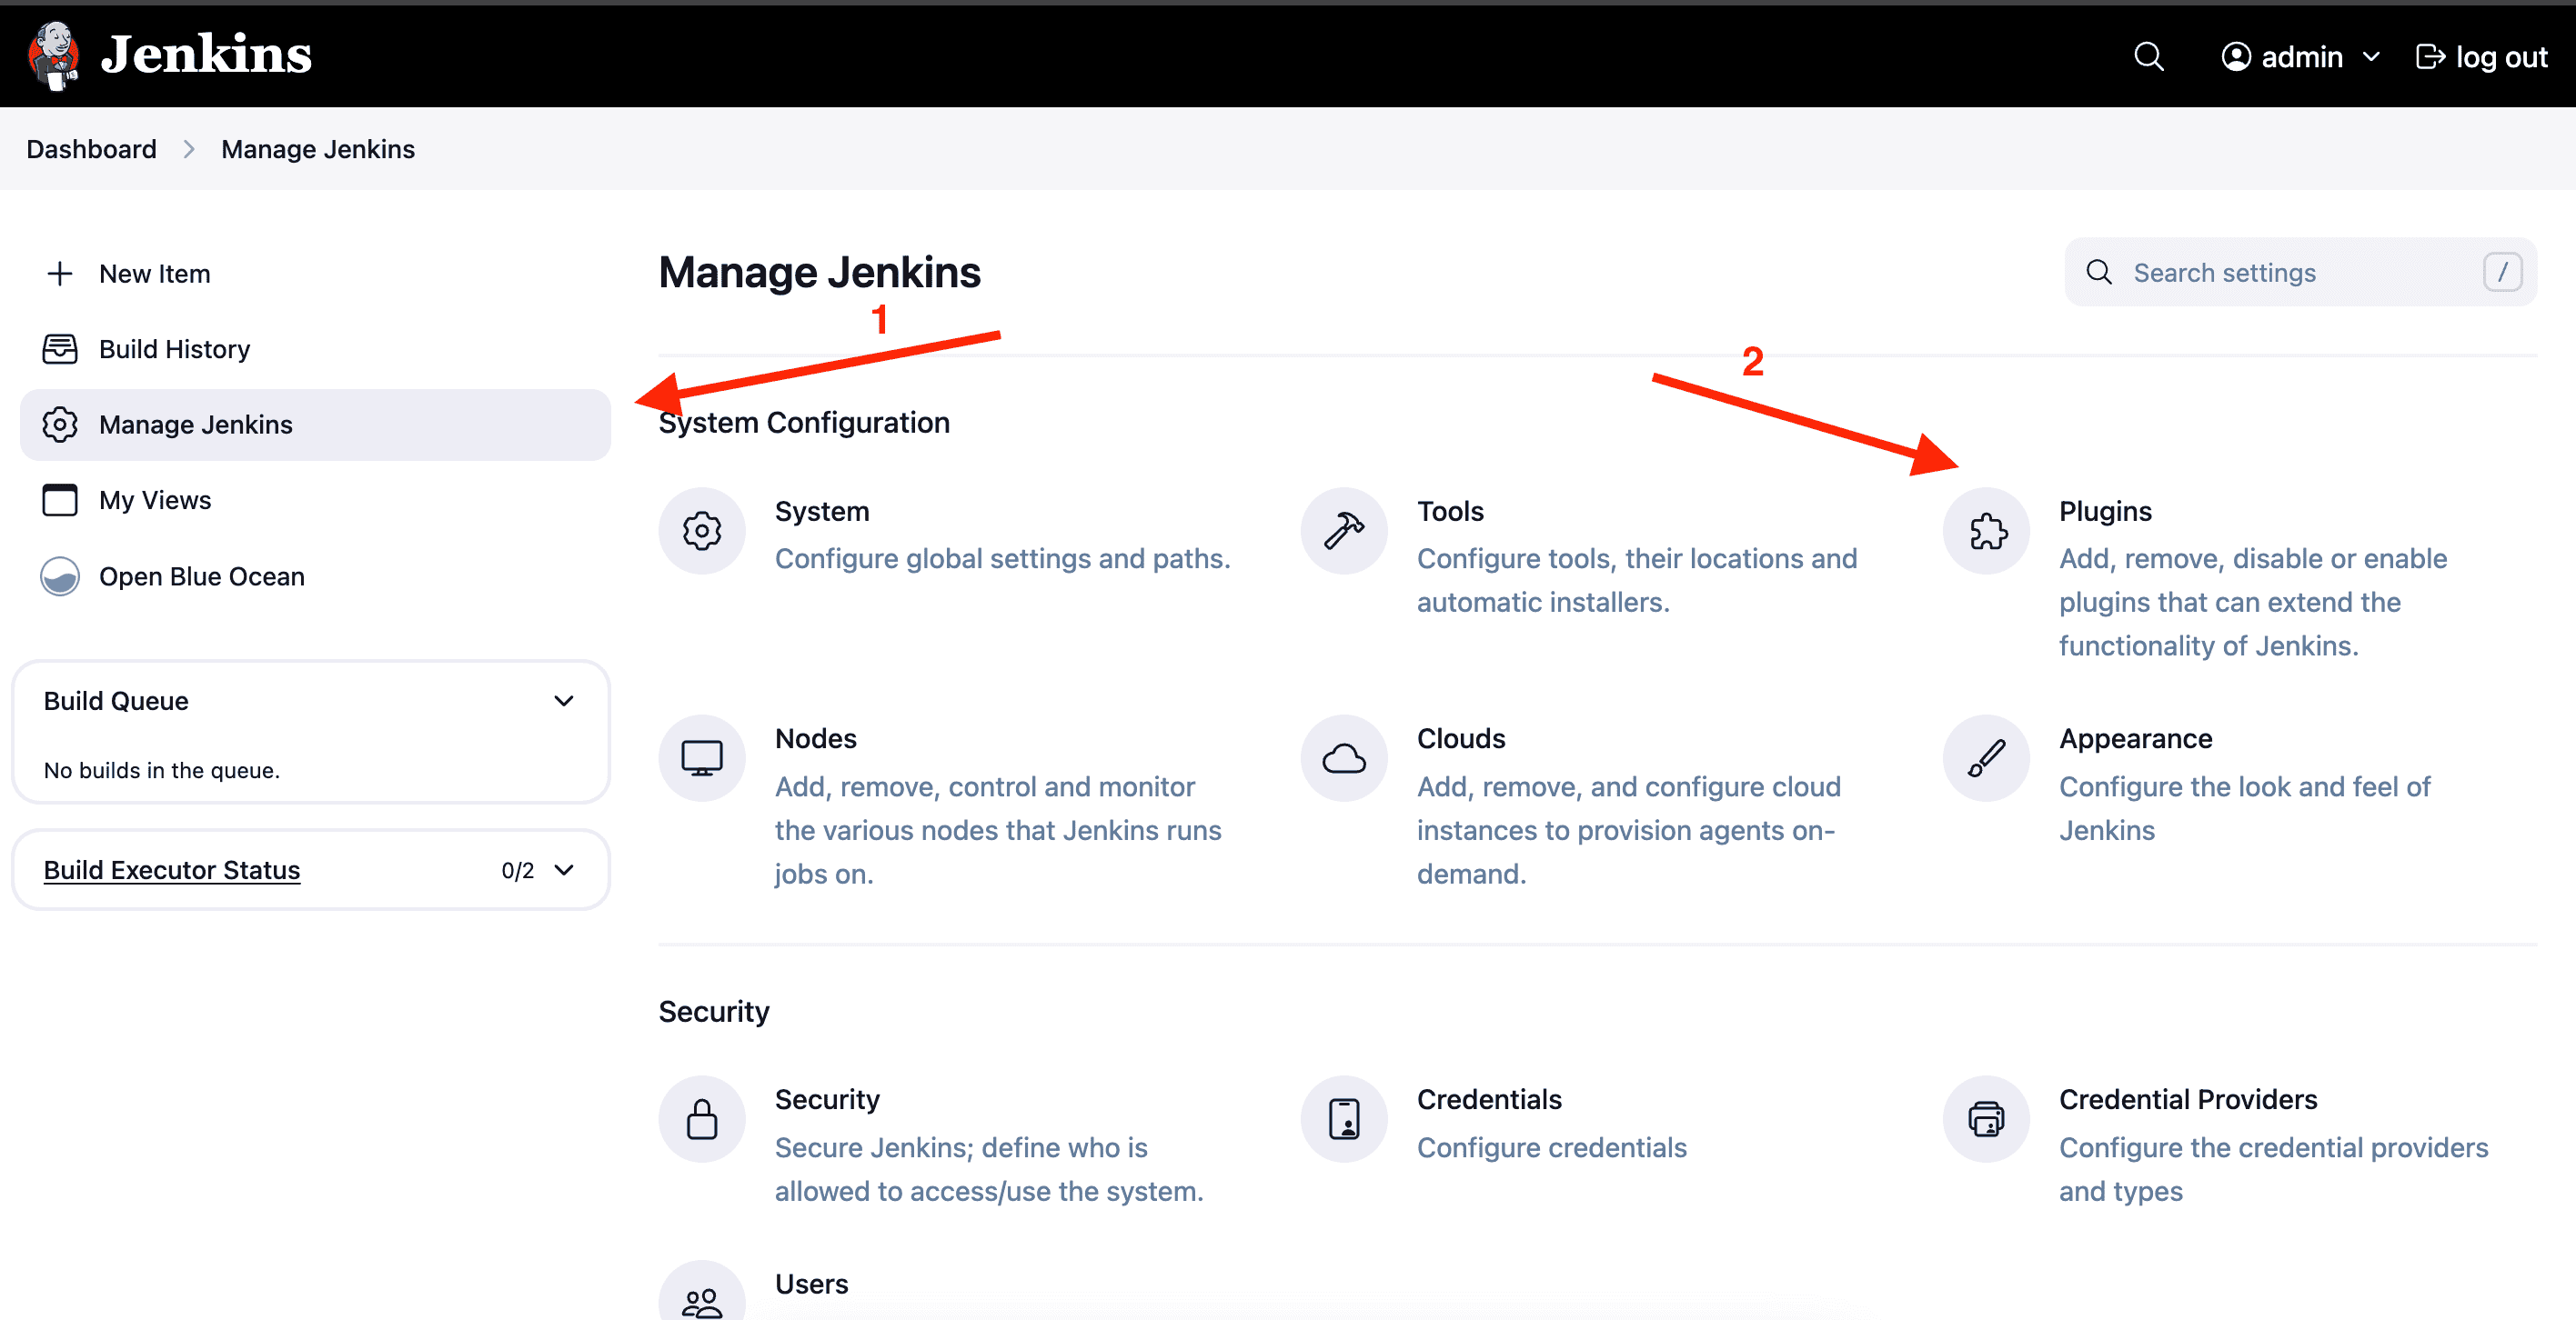This screenshot has width=2576, height=1320.
Task: Click the Nodes monitor icon
Action: [702, 757]
